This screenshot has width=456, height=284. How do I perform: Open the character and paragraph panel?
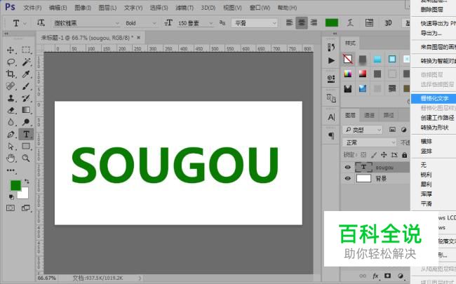(369, 22)
